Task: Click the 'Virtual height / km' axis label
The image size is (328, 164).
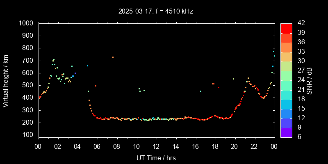Action: tap(6, 80)
